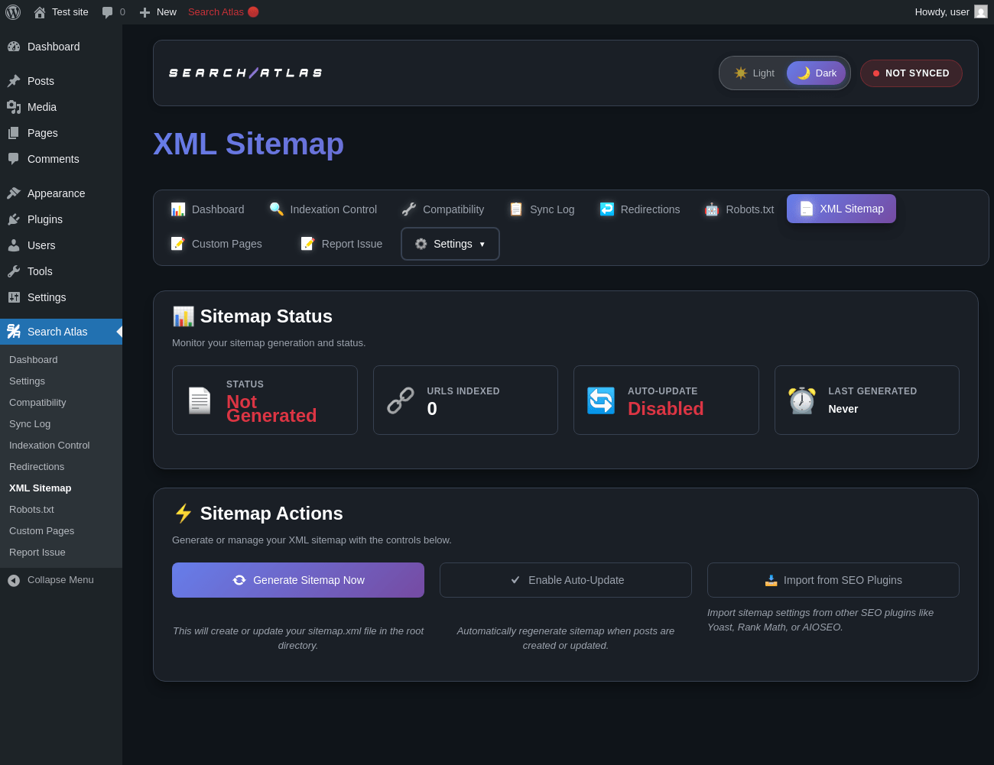Image resolution: width=994 pixels, height=765 pixels.
Task: Click Import from SEO Plugins button
Action: (x=833, y=580)
